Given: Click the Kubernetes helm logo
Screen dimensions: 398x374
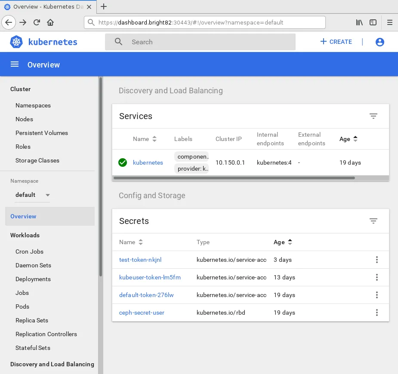Looking at the screenshot, I should click(16, 42).
